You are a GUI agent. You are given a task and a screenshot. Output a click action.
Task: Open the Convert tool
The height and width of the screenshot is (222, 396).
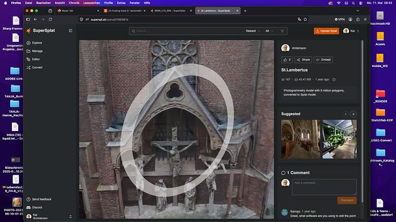[34, 68]
